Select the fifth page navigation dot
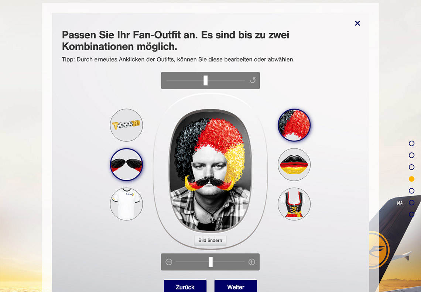The width and height of the screenshot is (421, 292). point(411,190)
